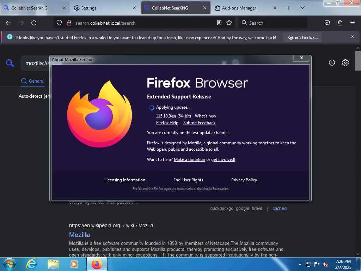Toggle reader view in address bar
The height and width of the screenshot is (271, 361).
219,23
